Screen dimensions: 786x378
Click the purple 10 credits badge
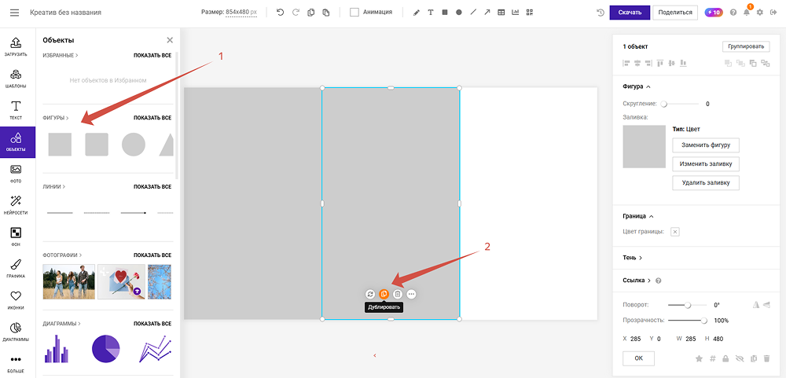[x=714, y=13]
